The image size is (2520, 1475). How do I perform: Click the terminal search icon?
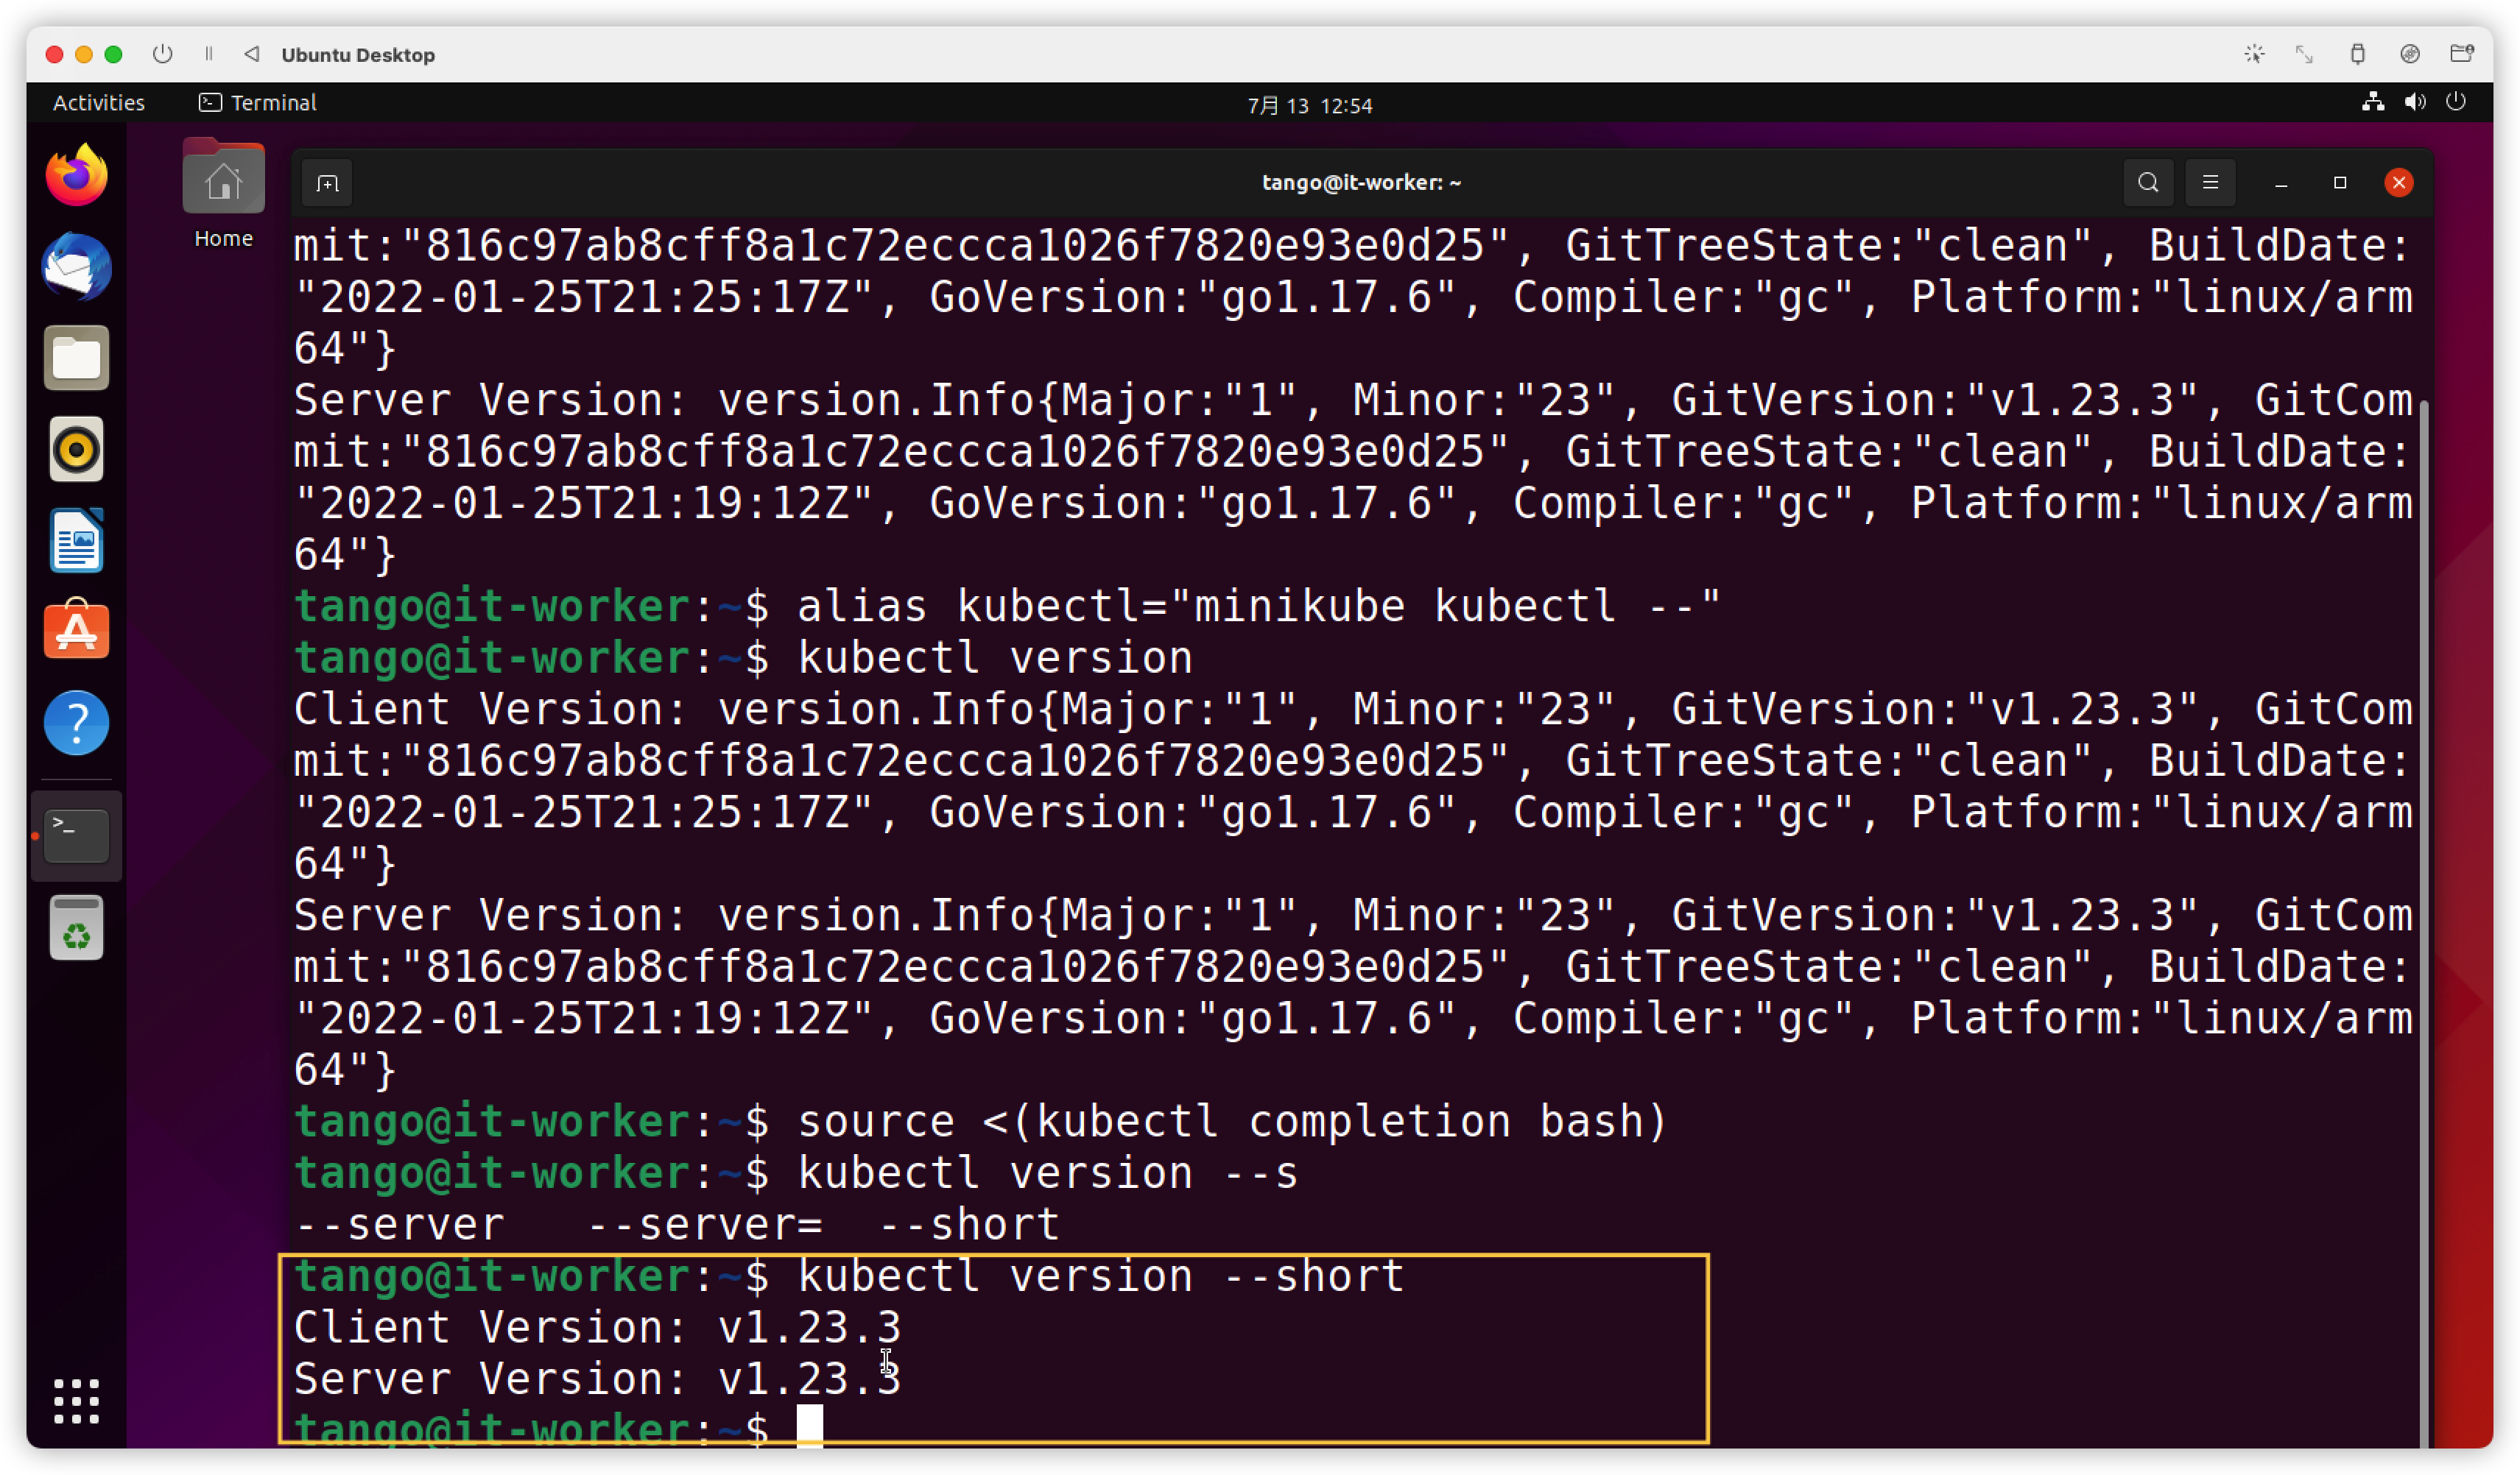(2148, 183)
